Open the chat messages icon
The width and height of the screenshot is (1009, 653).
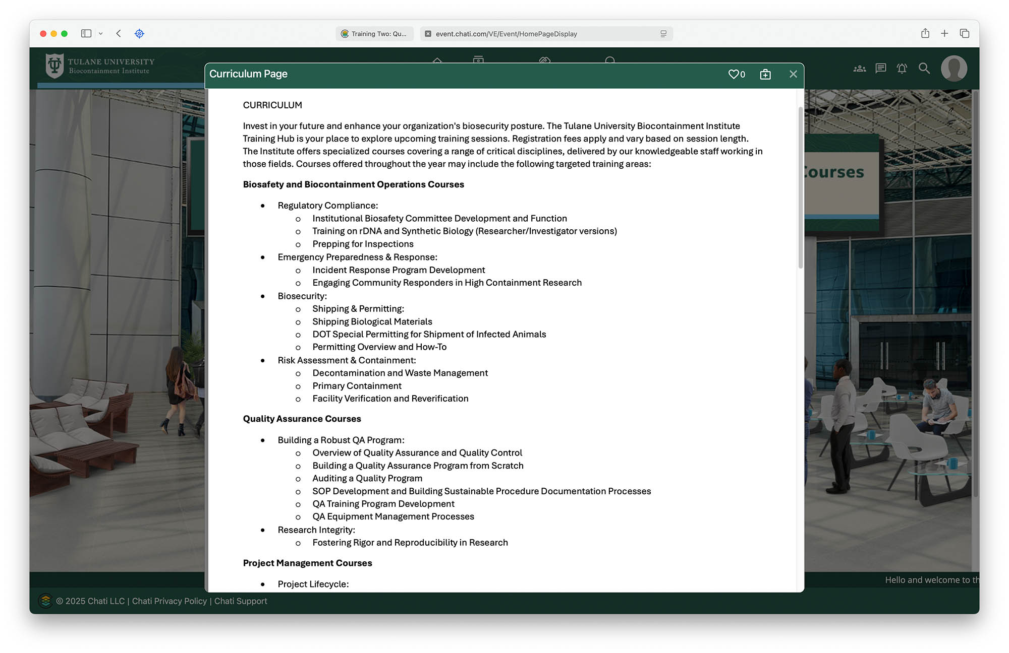(x=881, y=69)
